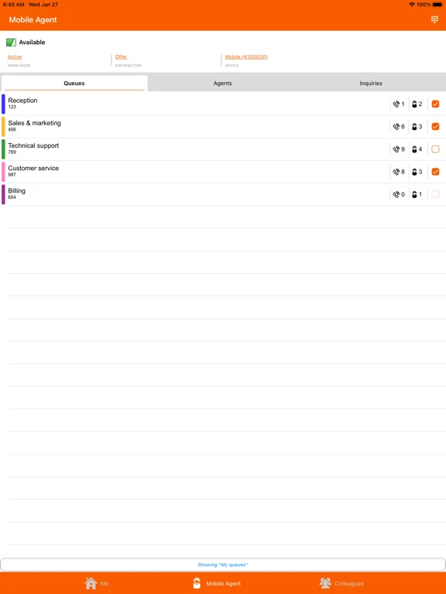Click waiting calls icon for Technical support
446x594 pixels.
click(396, 149)
